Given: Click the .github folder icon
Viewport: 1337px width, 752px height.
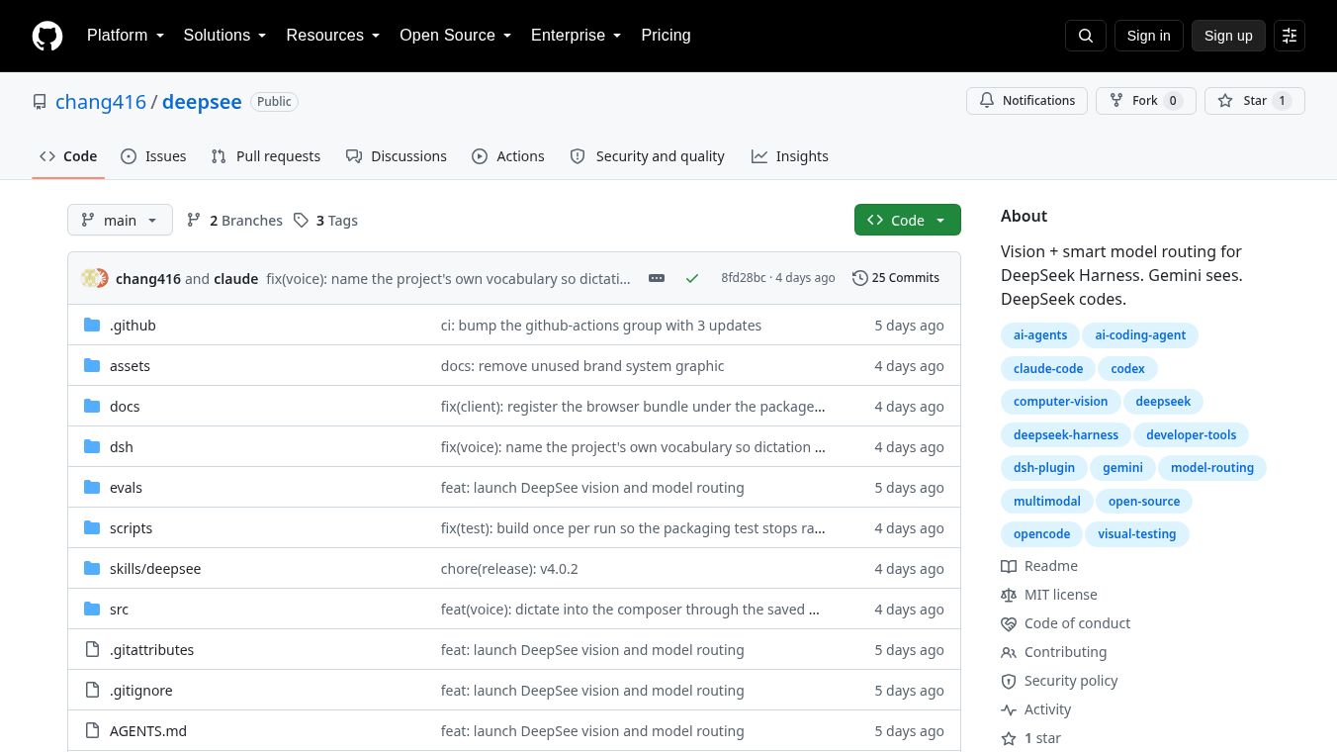Looking at the screenshot, I should (x=92, y=326).
